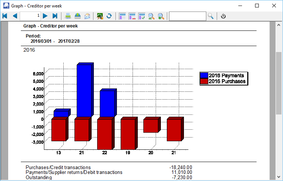Advance to the next report page
283x181 pixels.
(x=45, y=16)
